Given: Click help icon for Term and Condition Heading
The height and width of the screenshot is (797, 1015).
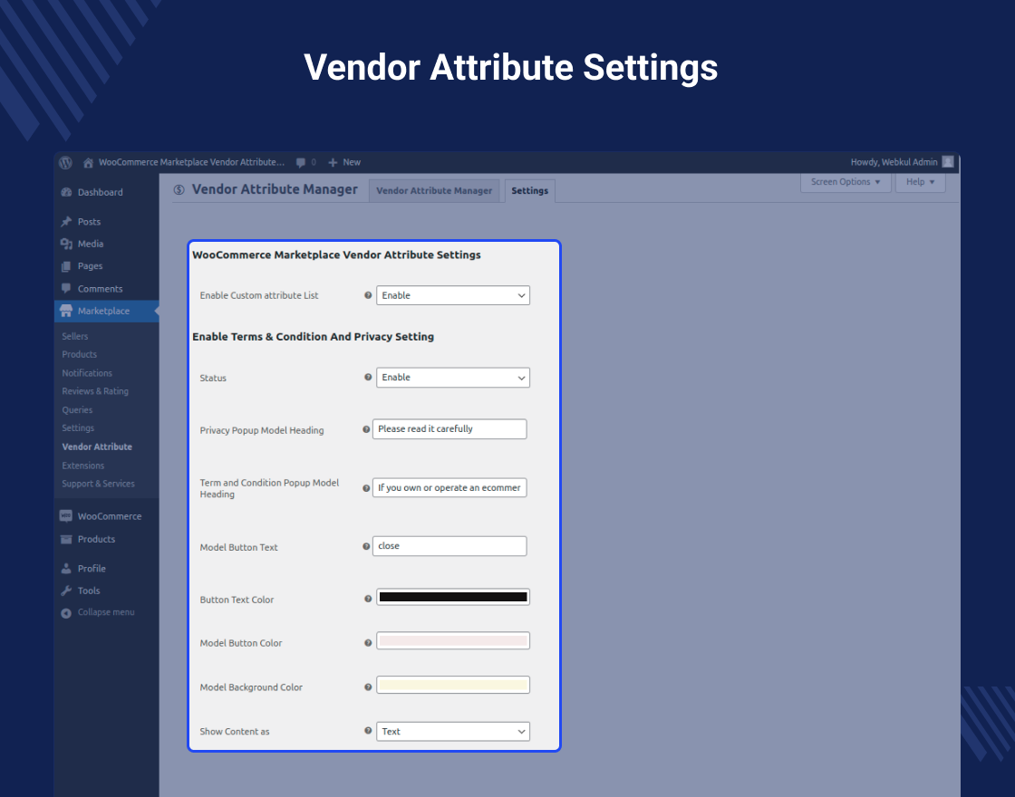Looking at the screenshot, I should pyautogui.click(x=366, y=488).
